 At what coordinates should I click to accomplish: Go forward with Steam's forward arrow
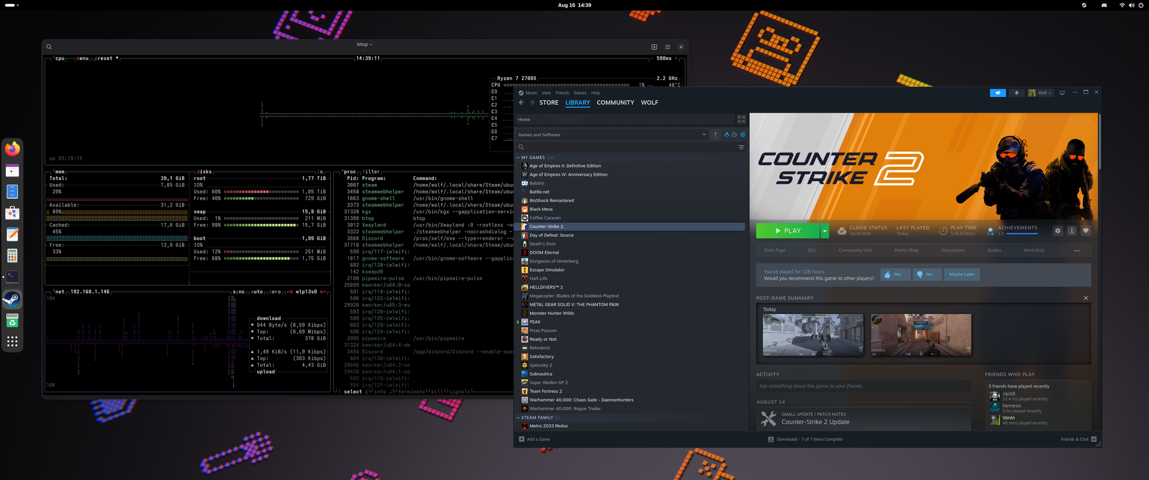click(x=532, y=103)
